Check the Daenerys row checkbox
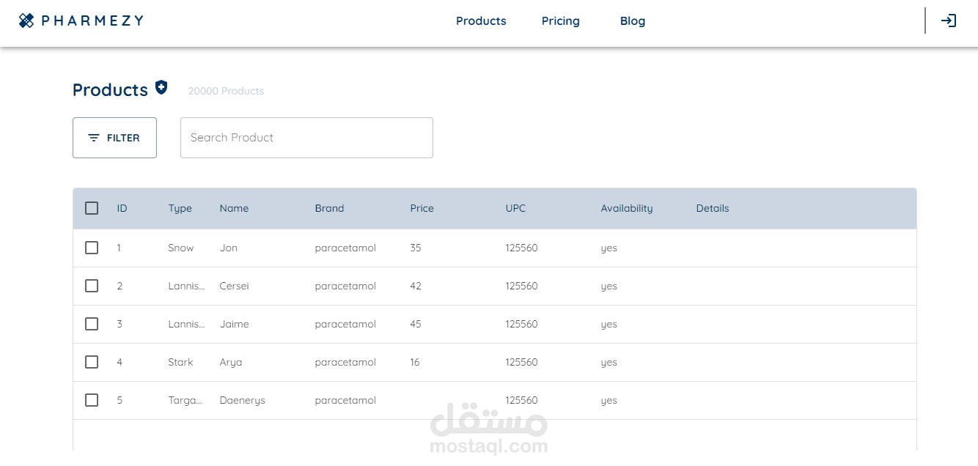This screenshot has width=978, height=466. (92, 400)
